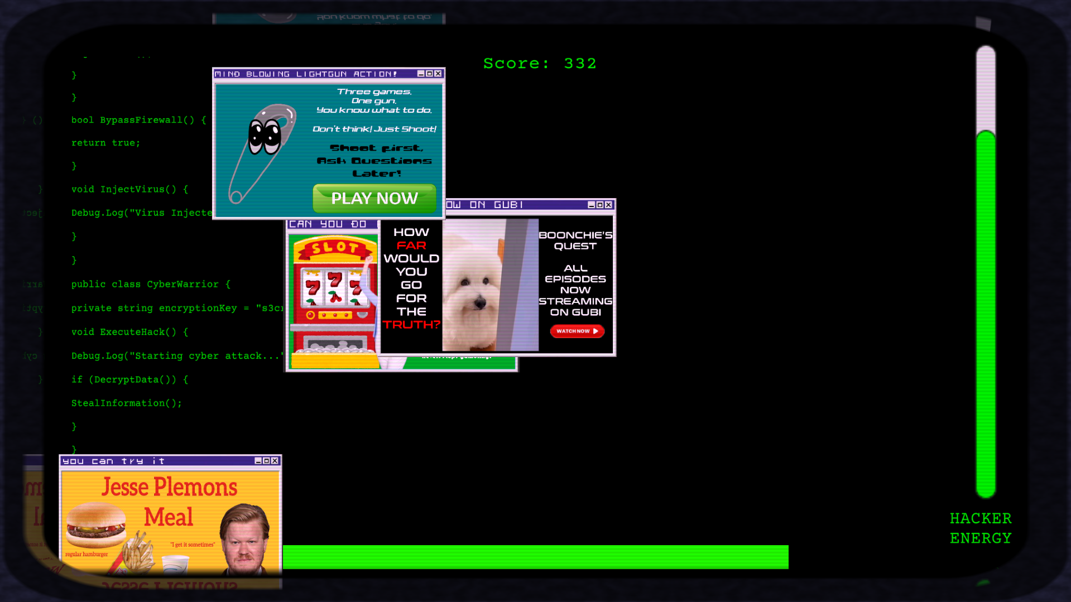Viewport: 1071px width, 602px height.
Task: Click the "BOONCHIE'S QUEST" heading
Action: [575, 240]
